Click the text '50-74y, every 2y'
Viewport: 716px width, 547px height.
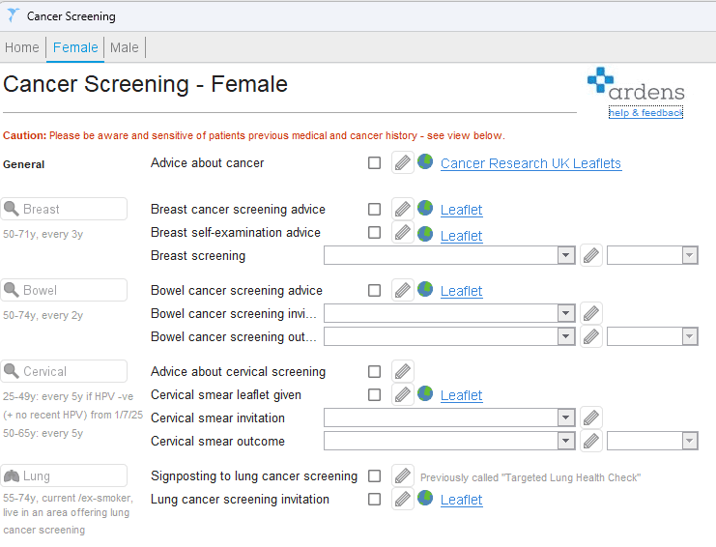coord(43,315)
